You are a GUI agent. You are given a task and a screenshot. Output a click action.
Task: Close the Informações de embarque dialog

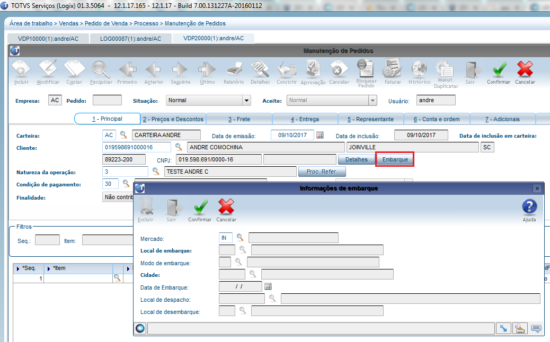[x=537, y=188]
